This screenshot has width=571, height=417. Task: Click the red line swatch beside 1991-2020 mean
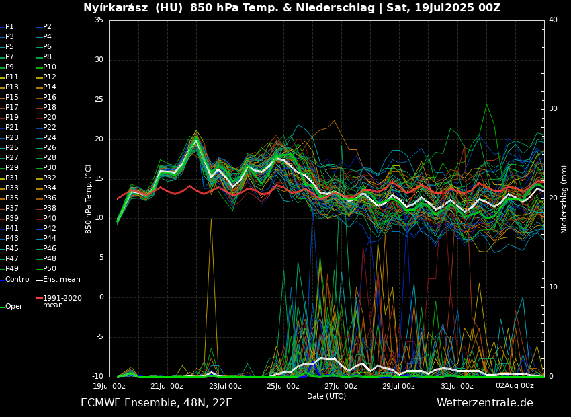pos(39,298)
